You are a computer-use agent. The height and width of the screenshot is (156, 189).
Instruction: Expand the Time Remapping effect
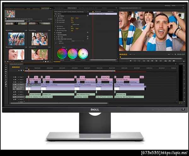pos(55,35)
